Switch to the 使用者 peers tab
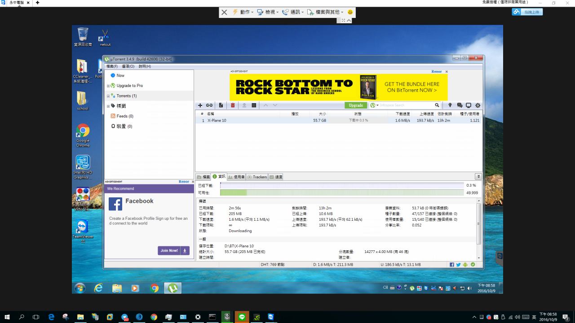 click(x=236, y=177)
